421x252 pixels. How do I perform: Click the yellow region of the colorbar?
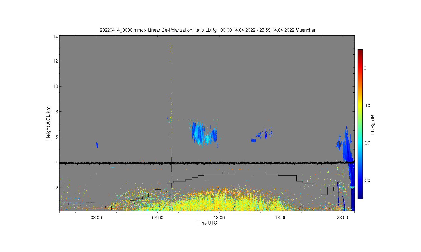point(360,106)
